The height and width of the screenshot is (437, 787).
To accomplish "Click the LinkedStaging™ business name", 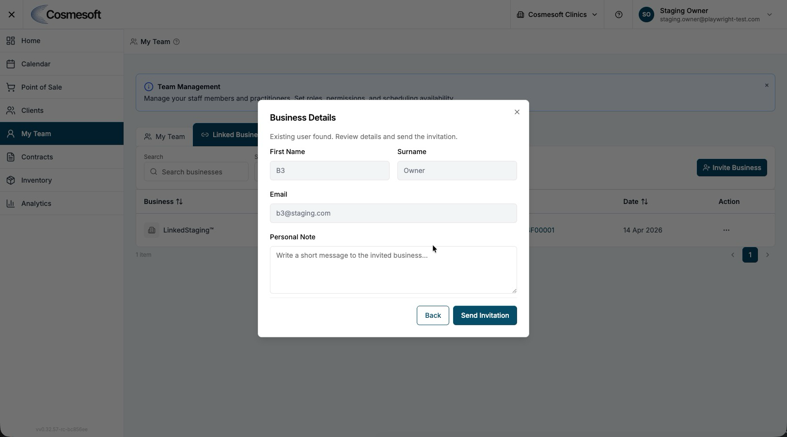I will click(189, 230).
